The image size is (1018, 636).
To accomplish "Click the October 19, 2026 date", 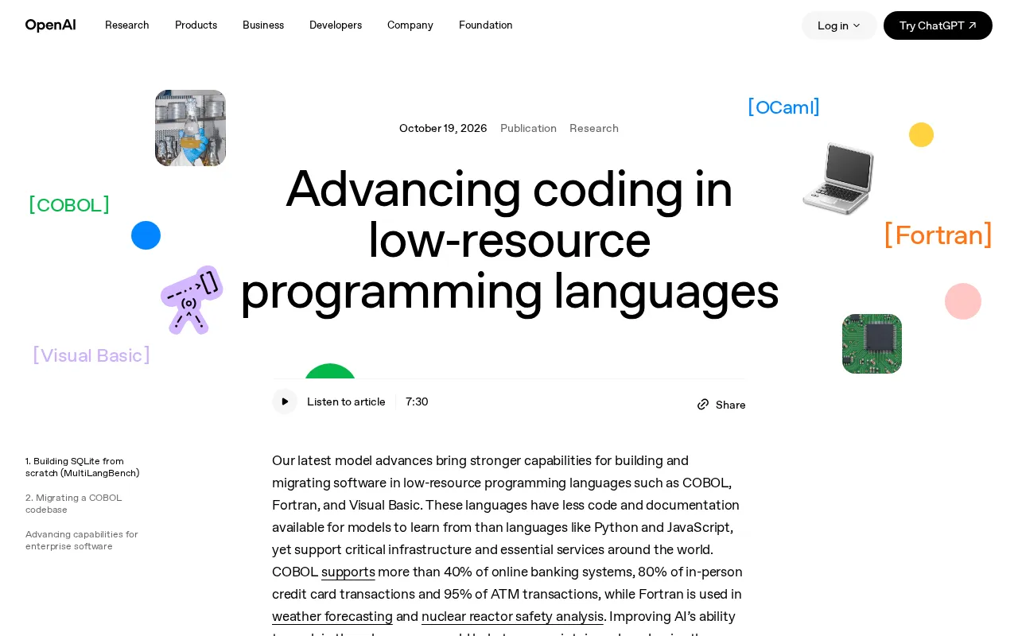I will point(443,128).
